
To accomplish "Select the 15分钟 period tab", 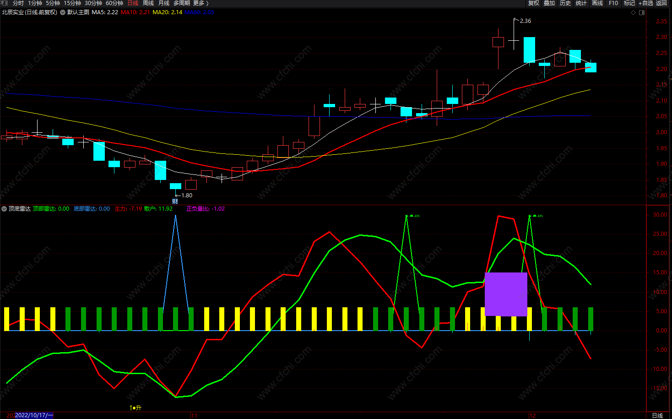I will click(x=72, y=3).
